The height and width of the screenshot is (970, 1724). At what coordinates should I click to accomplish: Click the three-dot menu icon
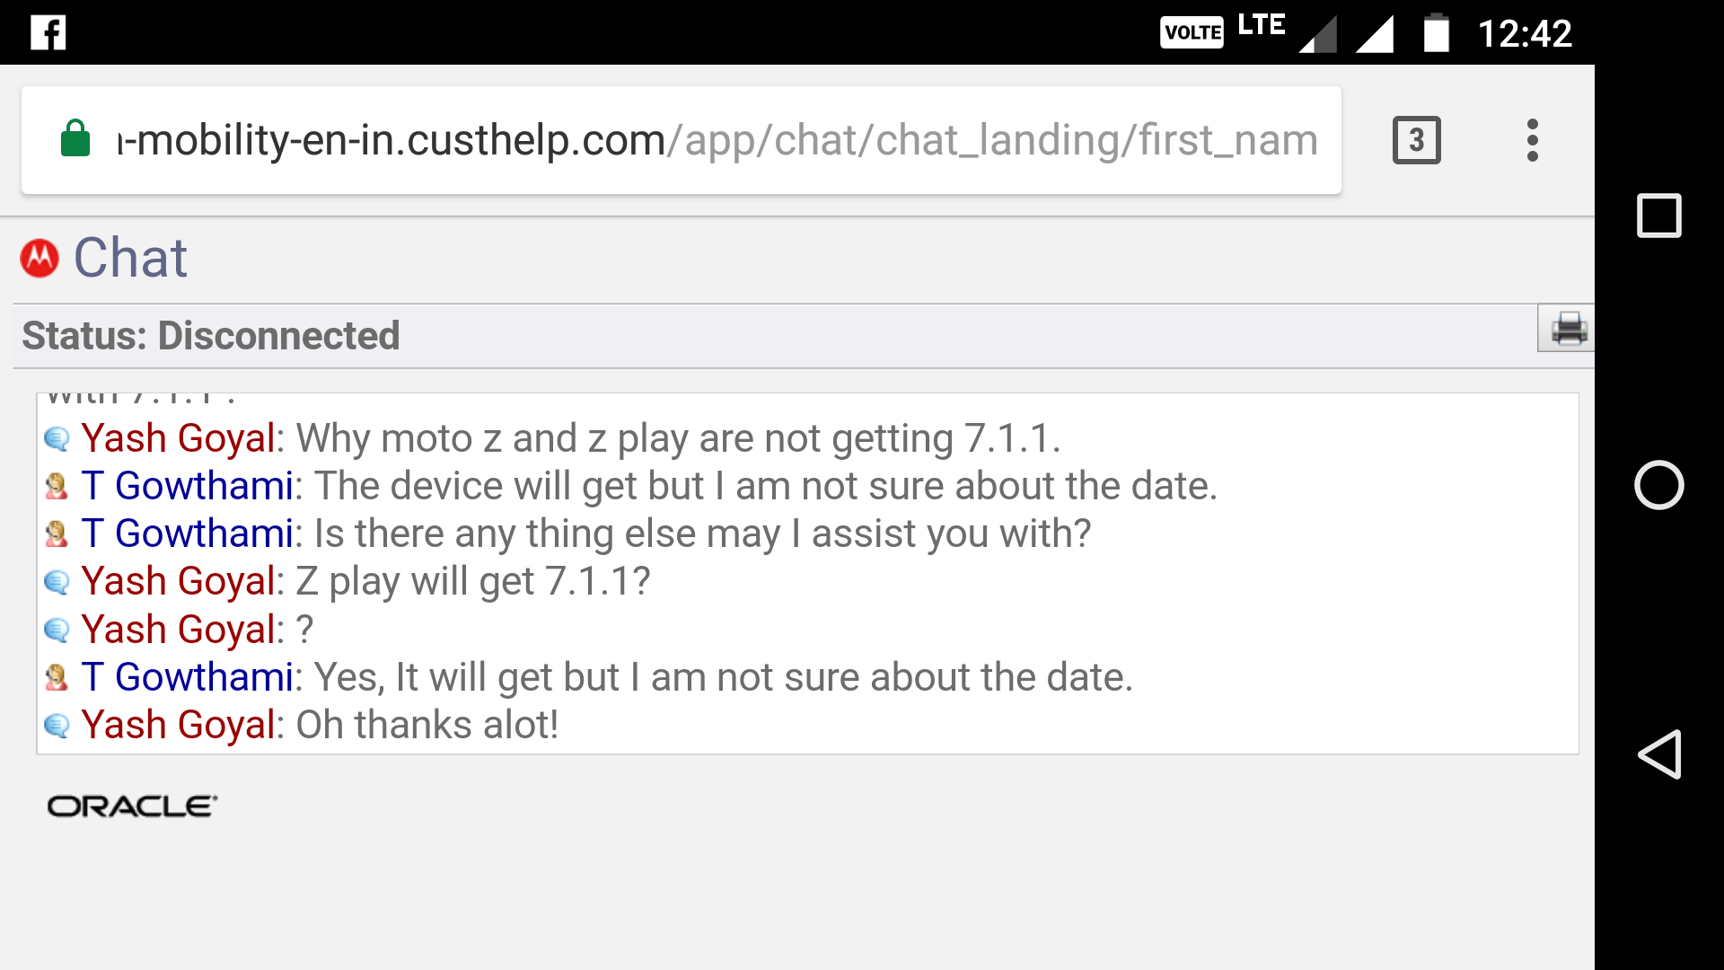[1534, 140]
